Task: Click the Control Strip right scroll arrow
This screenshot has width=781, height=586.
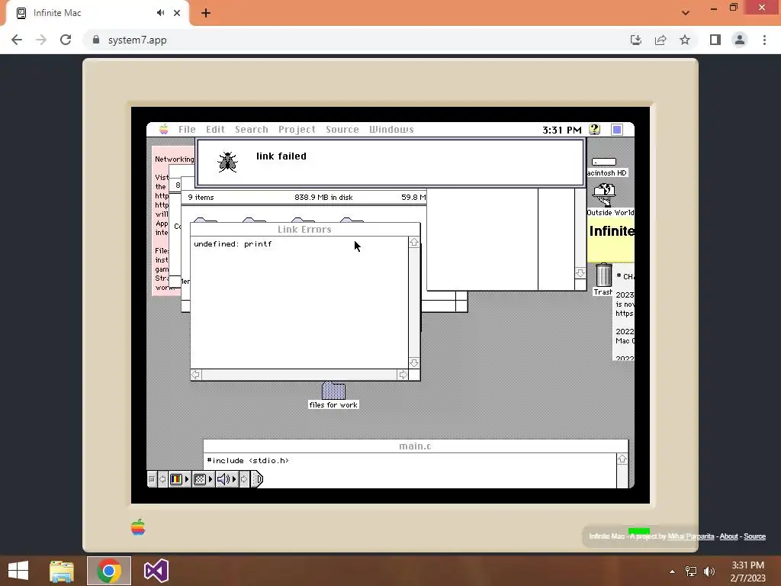Action: tap(244, 479)
